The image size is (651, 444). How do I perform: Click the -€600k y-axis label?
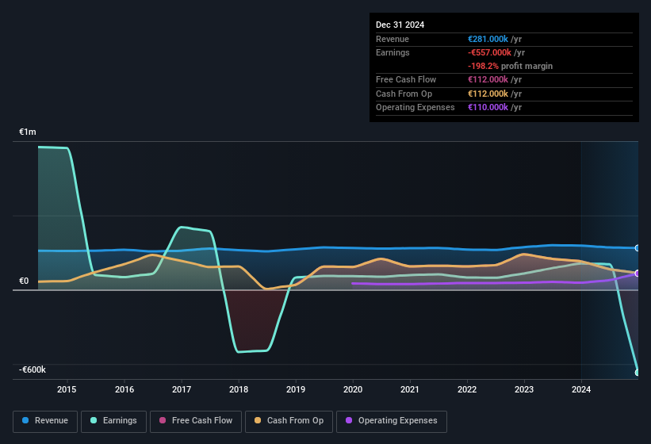(33, 369)
